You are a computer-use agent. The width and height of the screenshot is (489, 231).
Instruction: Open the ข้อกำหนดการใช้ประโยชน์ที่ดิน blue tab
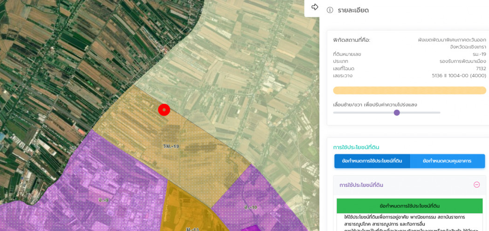[372, 161]
